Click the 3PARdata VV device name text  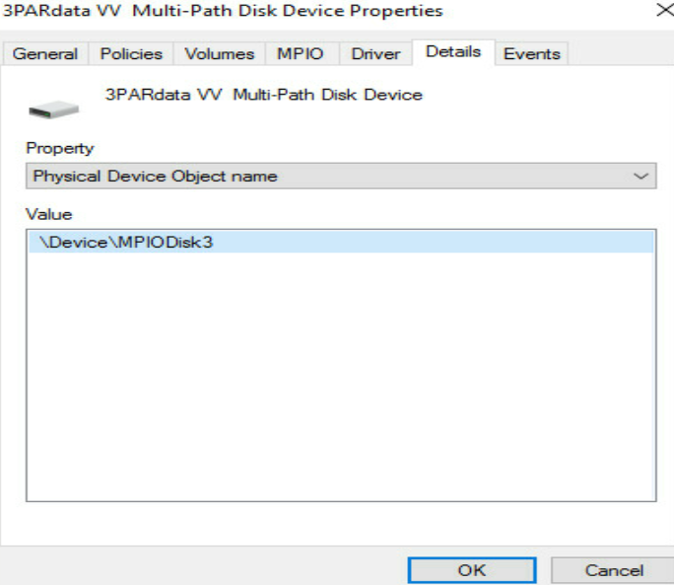pyautogui.click(x=264, y=95)
